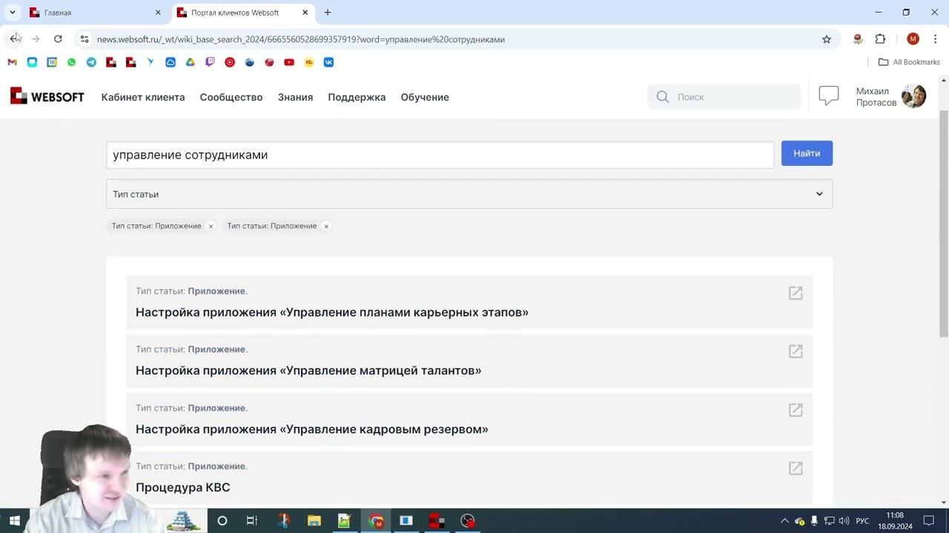Open the Chrome three-dot menu
Screen dimensions: 949x533
pos(934,39)
